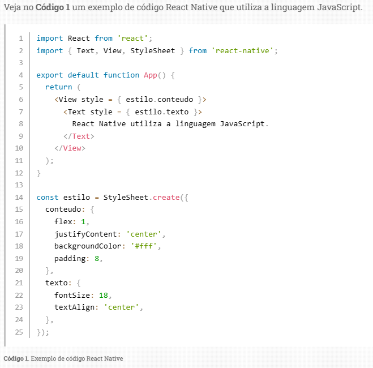Click 'estilo.texto' in the Text tag

(161, 112)
